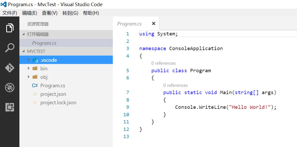Click the .vscode folder icon
The height and width of the screenshot is (147, 297).
[35, 60]
